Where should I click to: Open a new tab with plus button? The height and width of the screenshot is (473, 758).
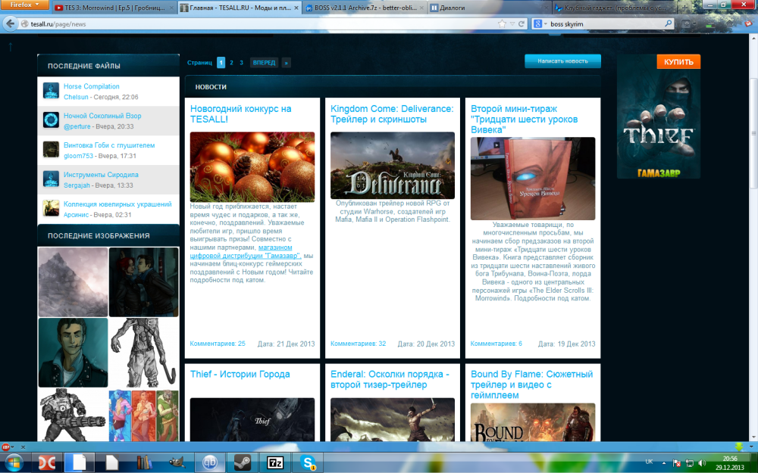pyautogui.click(x=684, y=8)
